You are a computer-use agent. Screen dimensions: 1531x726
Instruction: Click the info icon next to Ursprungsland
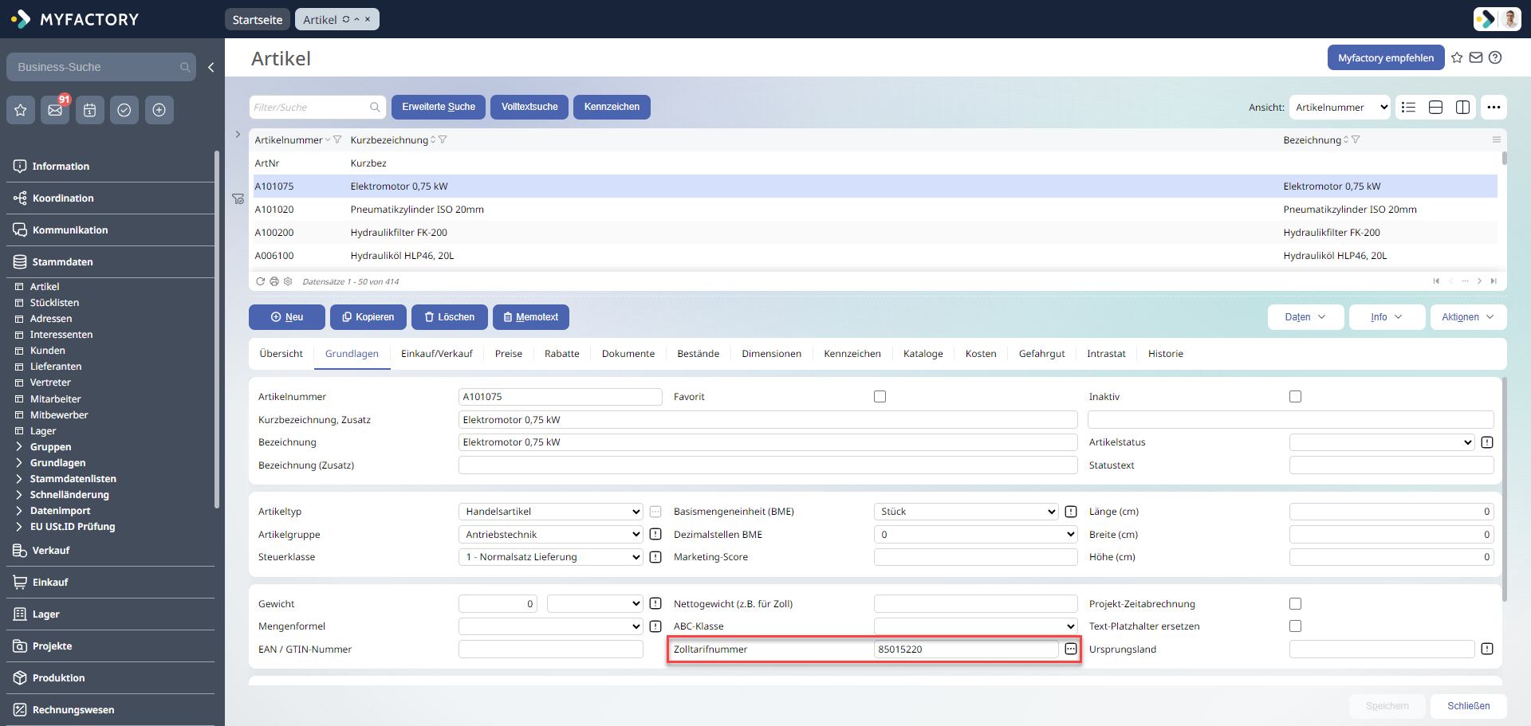1487,649
